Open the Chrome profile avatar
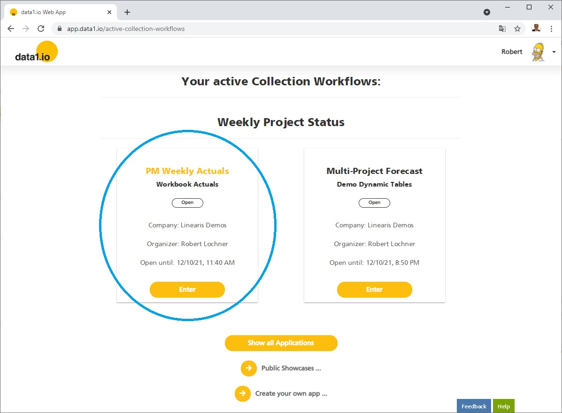This screenshot has width=562, height=413. coord(536,29)
